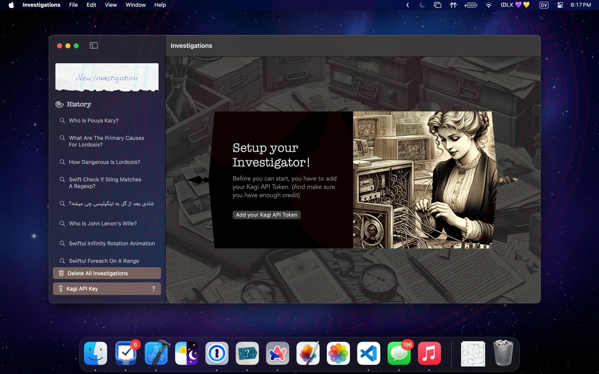Toggle Focus mode moon in menu bar
The image size is (599, 374).
[422, 5]
